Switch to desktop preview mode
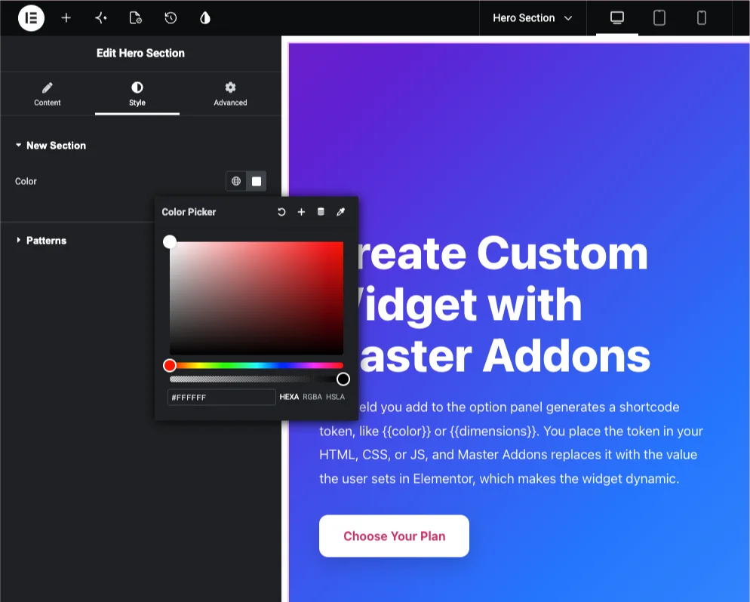Viewport: 750px width, 602px height. pyautogui.click(x=617, y=18)
